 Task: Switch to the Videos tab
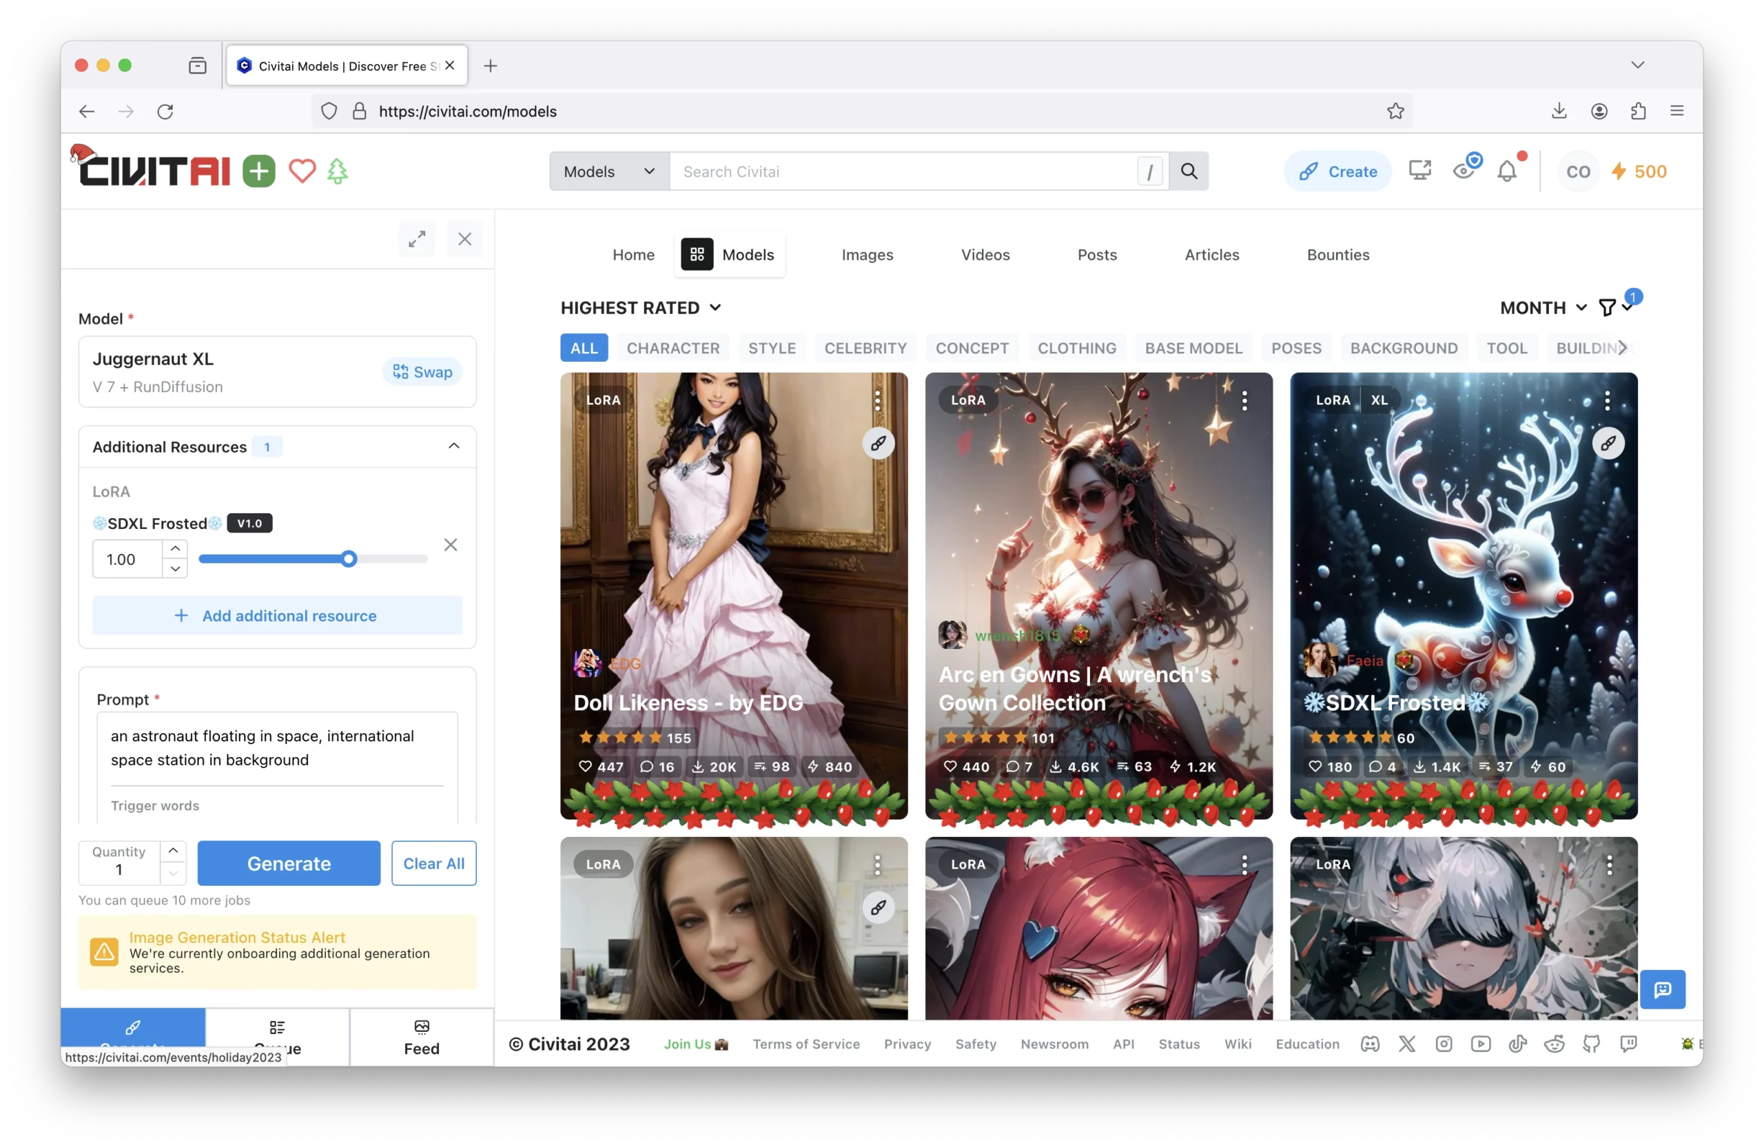[985, 255]
